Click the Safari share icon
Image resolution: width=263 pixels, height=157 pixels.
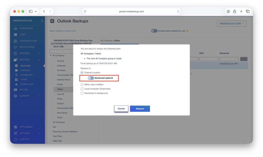click(234, 12)
